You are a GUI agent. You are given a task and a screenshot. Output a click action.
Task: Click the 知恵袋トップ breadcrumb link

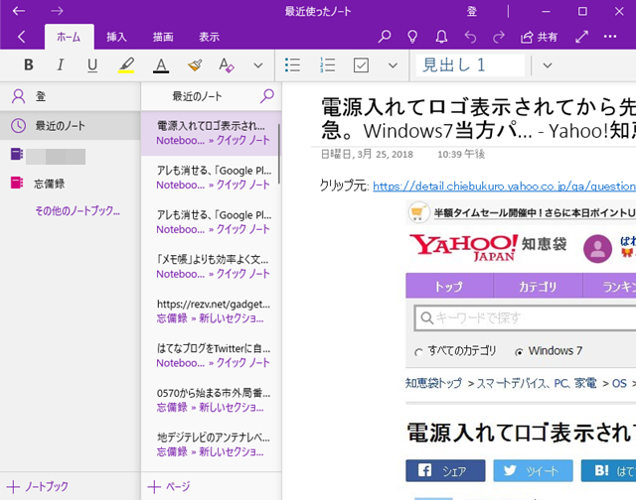click(x=433, y=383)
